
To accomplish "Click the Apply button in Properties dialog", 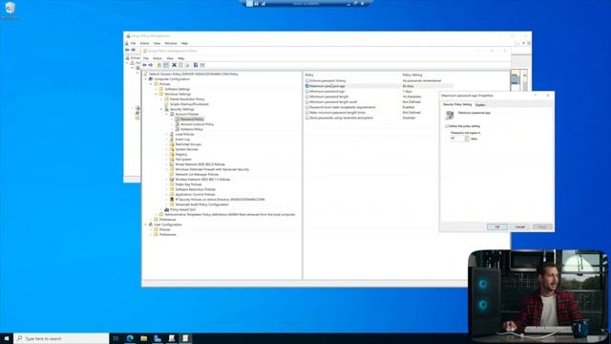I will pyautogui.click(x=542, y=226).
